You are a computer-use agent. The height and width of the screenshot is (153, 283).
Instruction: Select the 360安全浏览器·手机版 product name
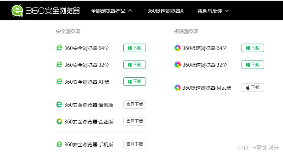[89, 144]
